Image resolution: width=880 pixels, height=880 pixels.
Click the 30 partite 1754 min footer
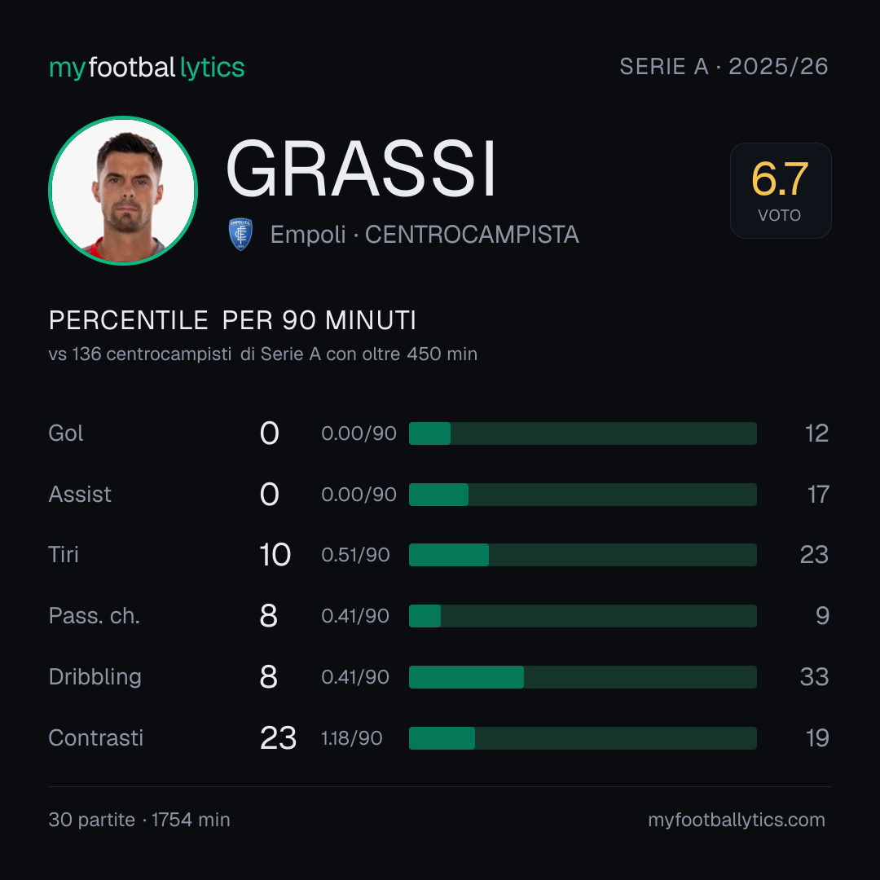(x=139, y=820)
